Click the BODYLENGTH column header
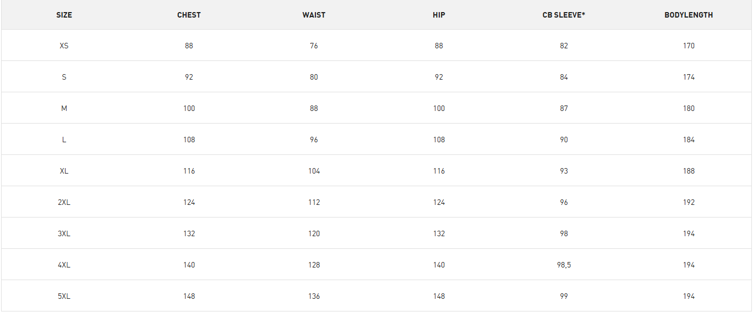The height and width of the screenshot is (312, 753). click(x=689, y=15)
